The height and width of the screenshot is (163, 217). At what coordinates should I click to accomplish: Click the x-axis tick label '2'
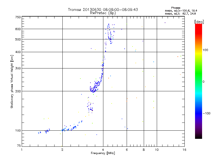(x=62, y=150)
